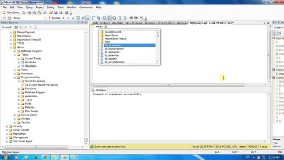Click the Open File folder icon
Viewport: 284px width, 160px height.
51,13
